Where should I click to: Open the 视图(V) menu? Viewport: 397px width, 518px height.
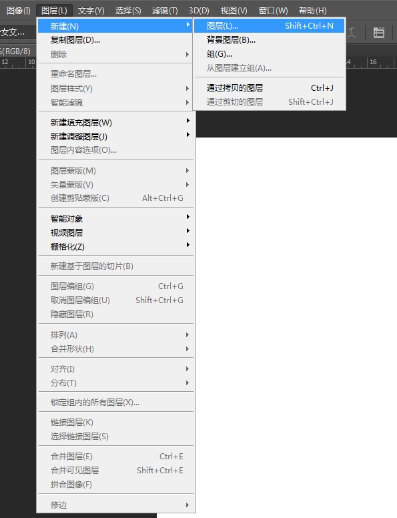(x=234, y=11)
